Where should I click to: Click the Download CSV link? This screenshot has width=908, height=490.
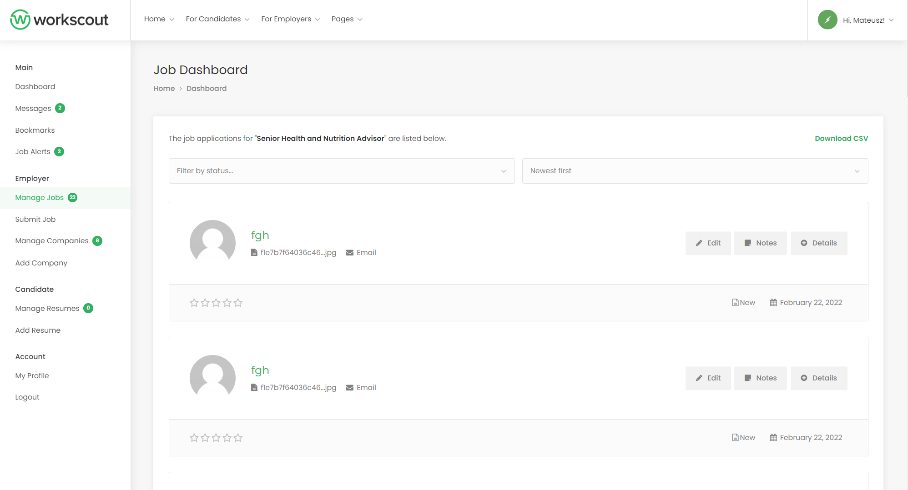841,139
